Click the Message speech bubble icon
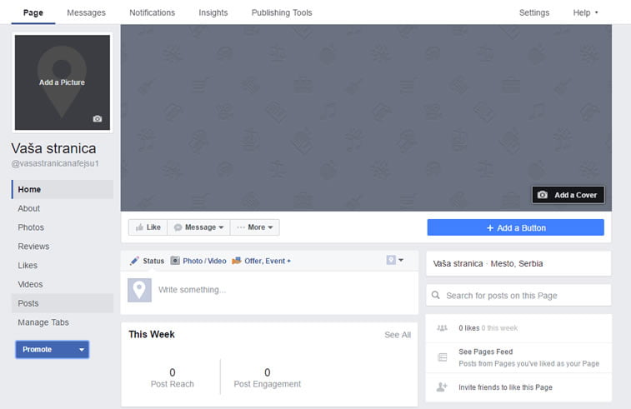 coord(178,227)
